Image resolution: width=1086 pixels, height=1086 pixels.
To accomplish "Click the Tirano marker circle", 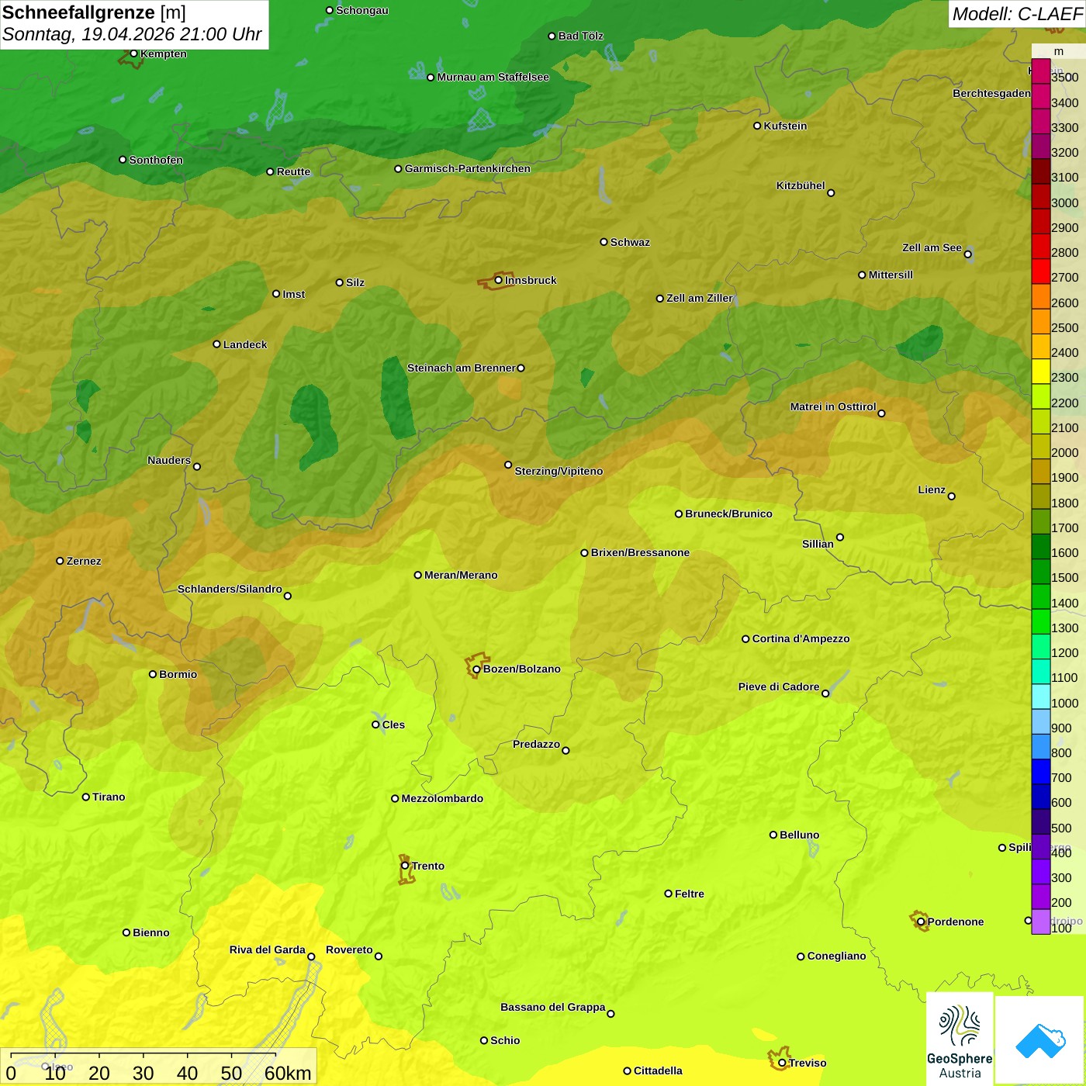I will point(86,797).
